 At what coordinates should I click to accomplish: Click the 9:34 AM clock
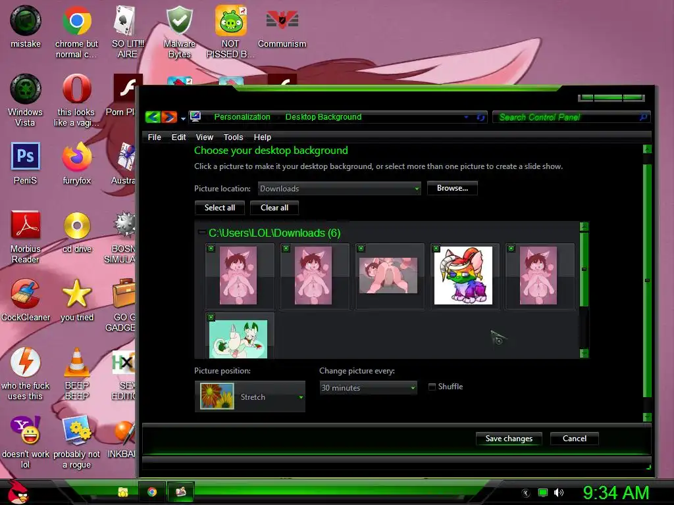point(616,493)
